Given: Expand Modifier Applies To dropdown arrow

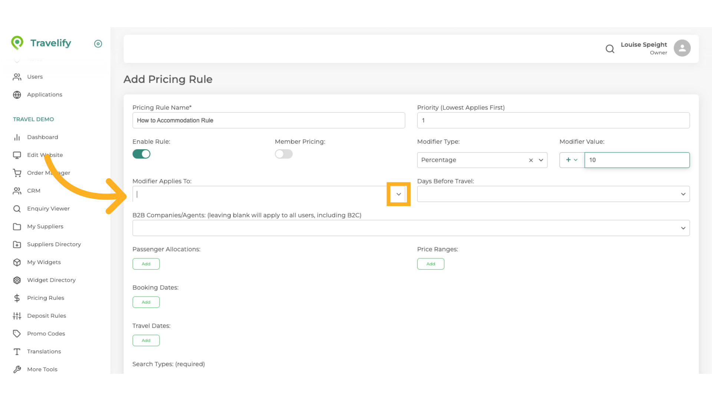Looking at the screenshot, I should [398, 194].
